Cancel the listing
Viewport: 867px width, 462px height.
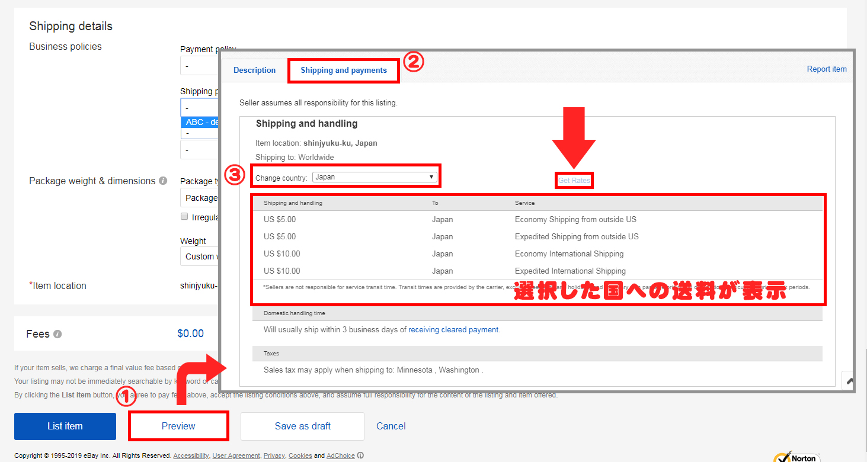click(x=391, y=426)
